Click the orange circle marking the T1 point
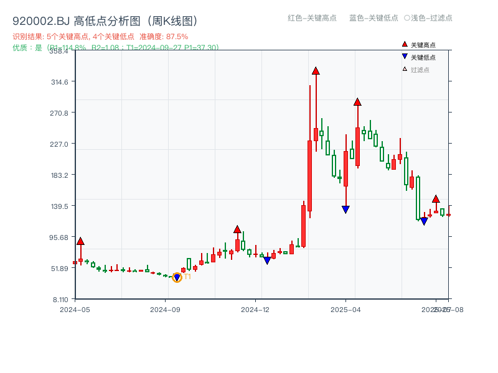Image resolution: width=498 pixels, height=373 pixels. (176, 277)
